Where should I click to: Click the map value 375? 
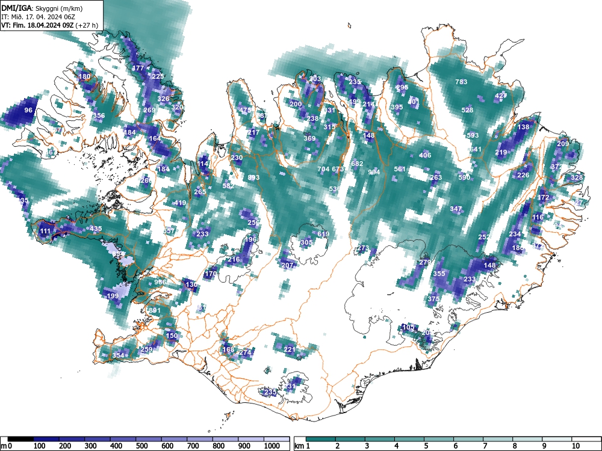point(433,299)
